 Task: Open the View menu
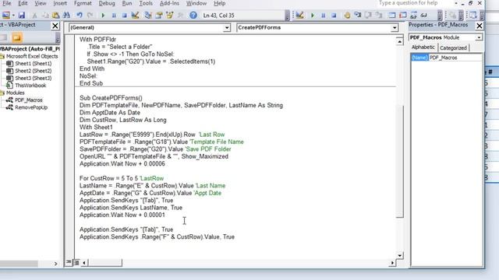41,3
